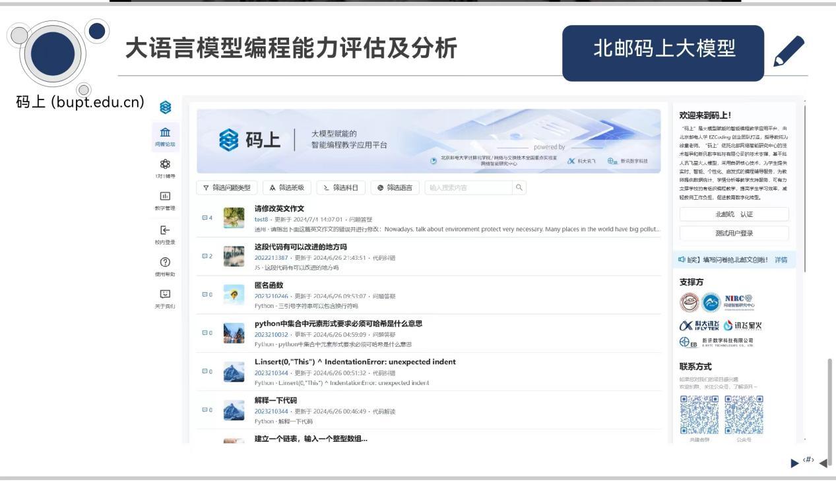Click the pencil icon in slide header

789,53
